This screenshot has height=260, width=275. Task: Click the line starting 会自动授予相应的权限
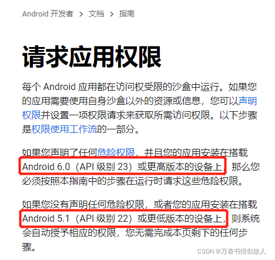pos(135,233)
